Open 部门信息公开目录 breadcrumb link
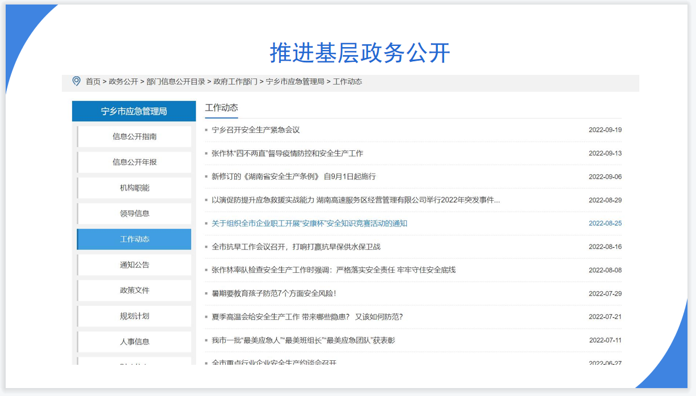The width and height of the screenshot is (696, 396). (x=176, y=82)
